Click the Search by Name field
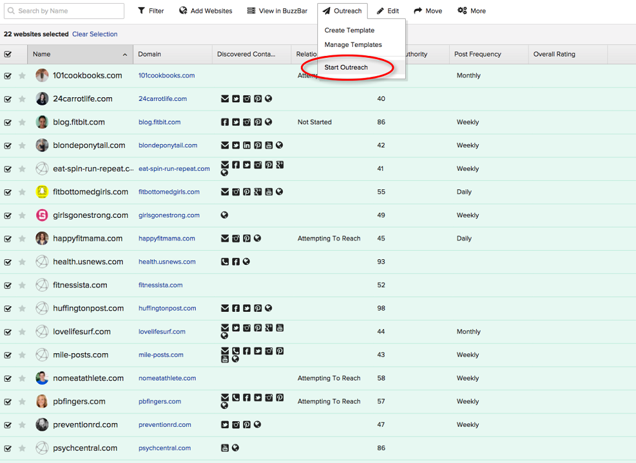636x463 pixels. [x=67, y=11]
